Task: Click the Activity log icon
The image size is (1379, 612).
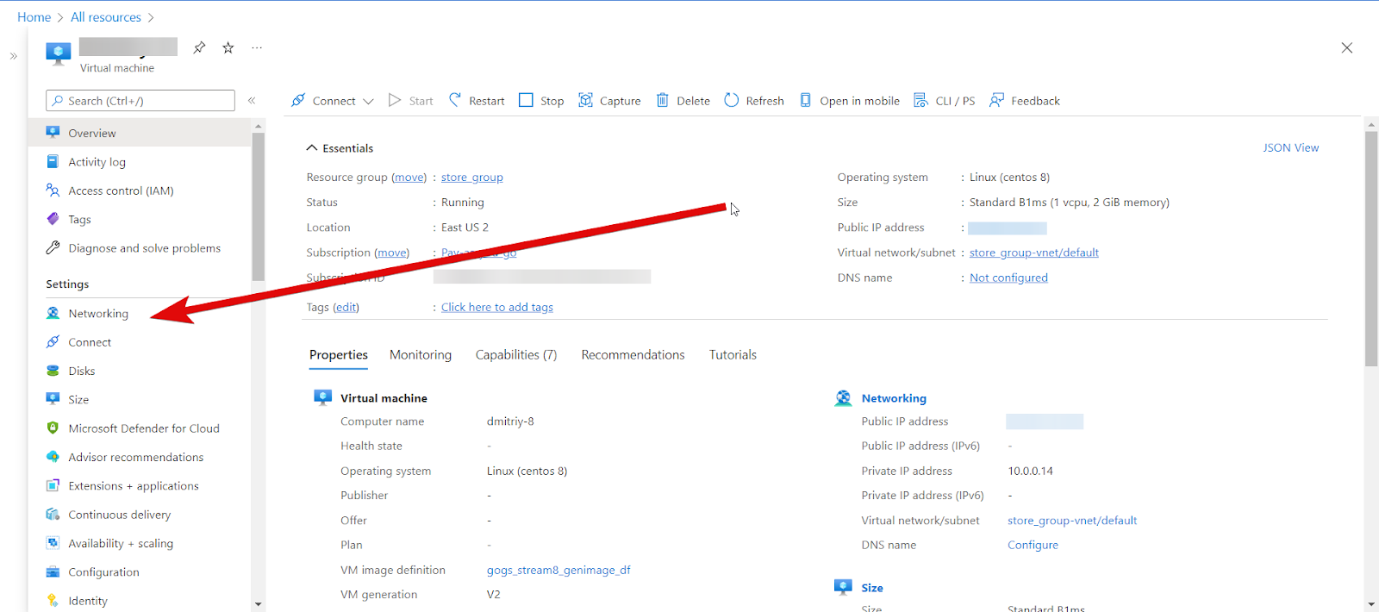Action: pyautogui.click(x=53, y=161)
